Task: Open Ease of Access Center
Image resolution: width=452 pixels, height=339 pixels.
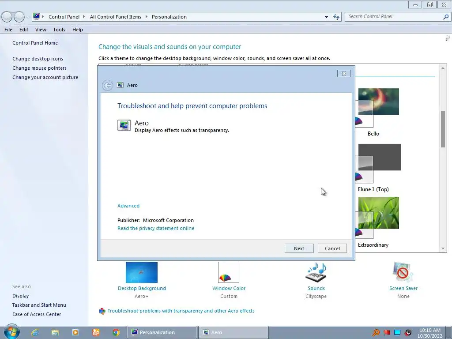Action: [x=37, y=314]
